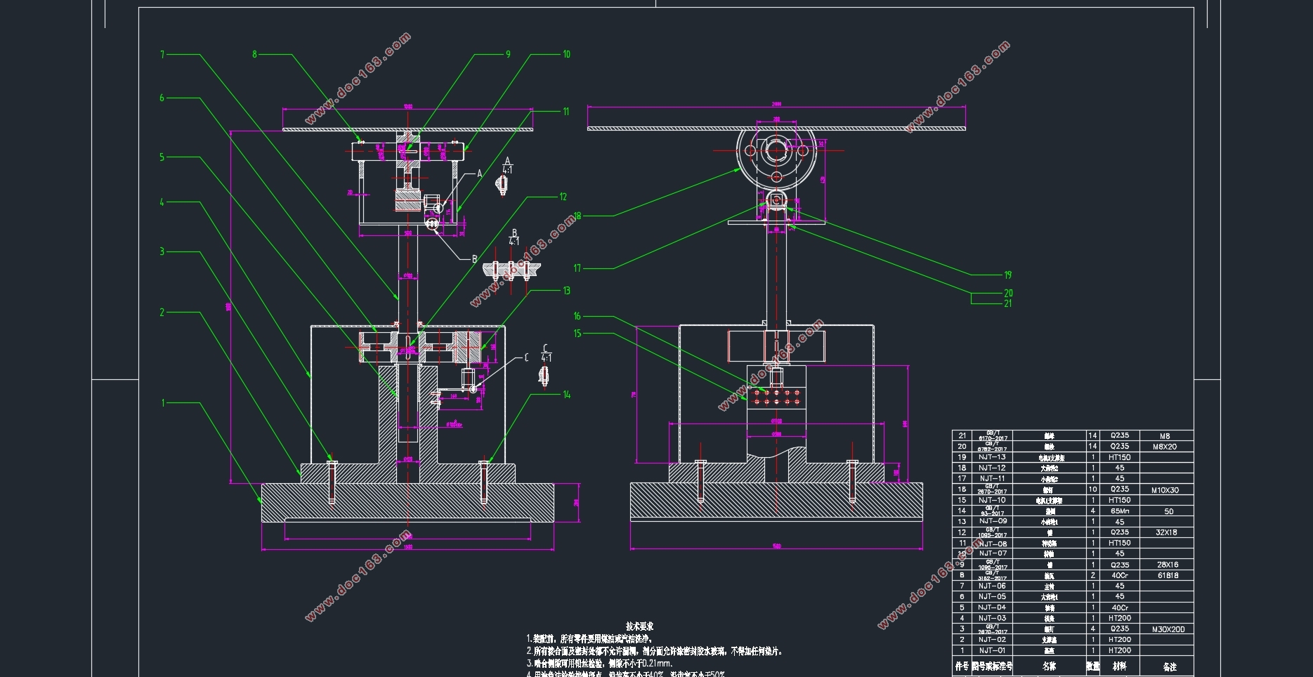Click the NJT-01 drawing number cell

click(x=992, y=650)
